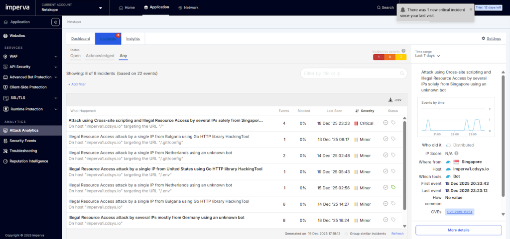
Task: Click the IP Score help icon
Action: point(456,154)
